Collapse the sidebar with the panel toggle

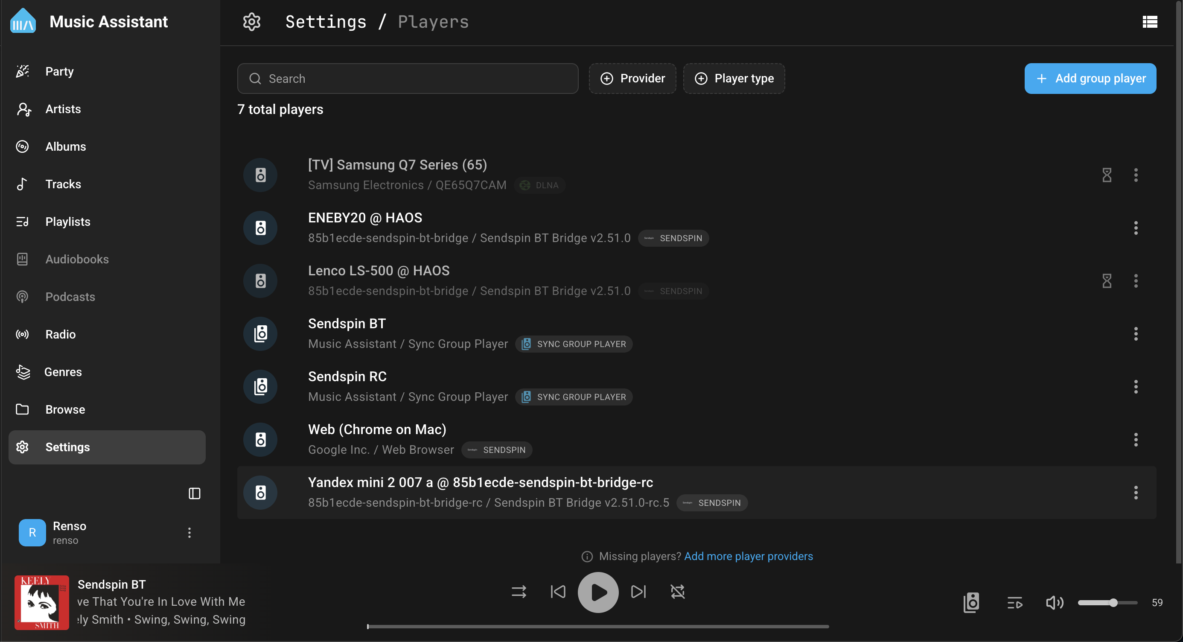click(x=194, y=493)
